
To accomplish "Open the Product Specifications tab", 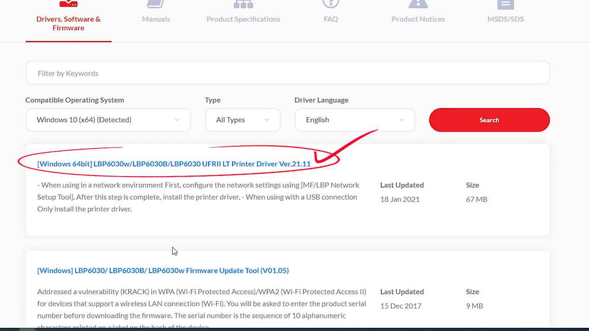I will [x=243, y=19].
